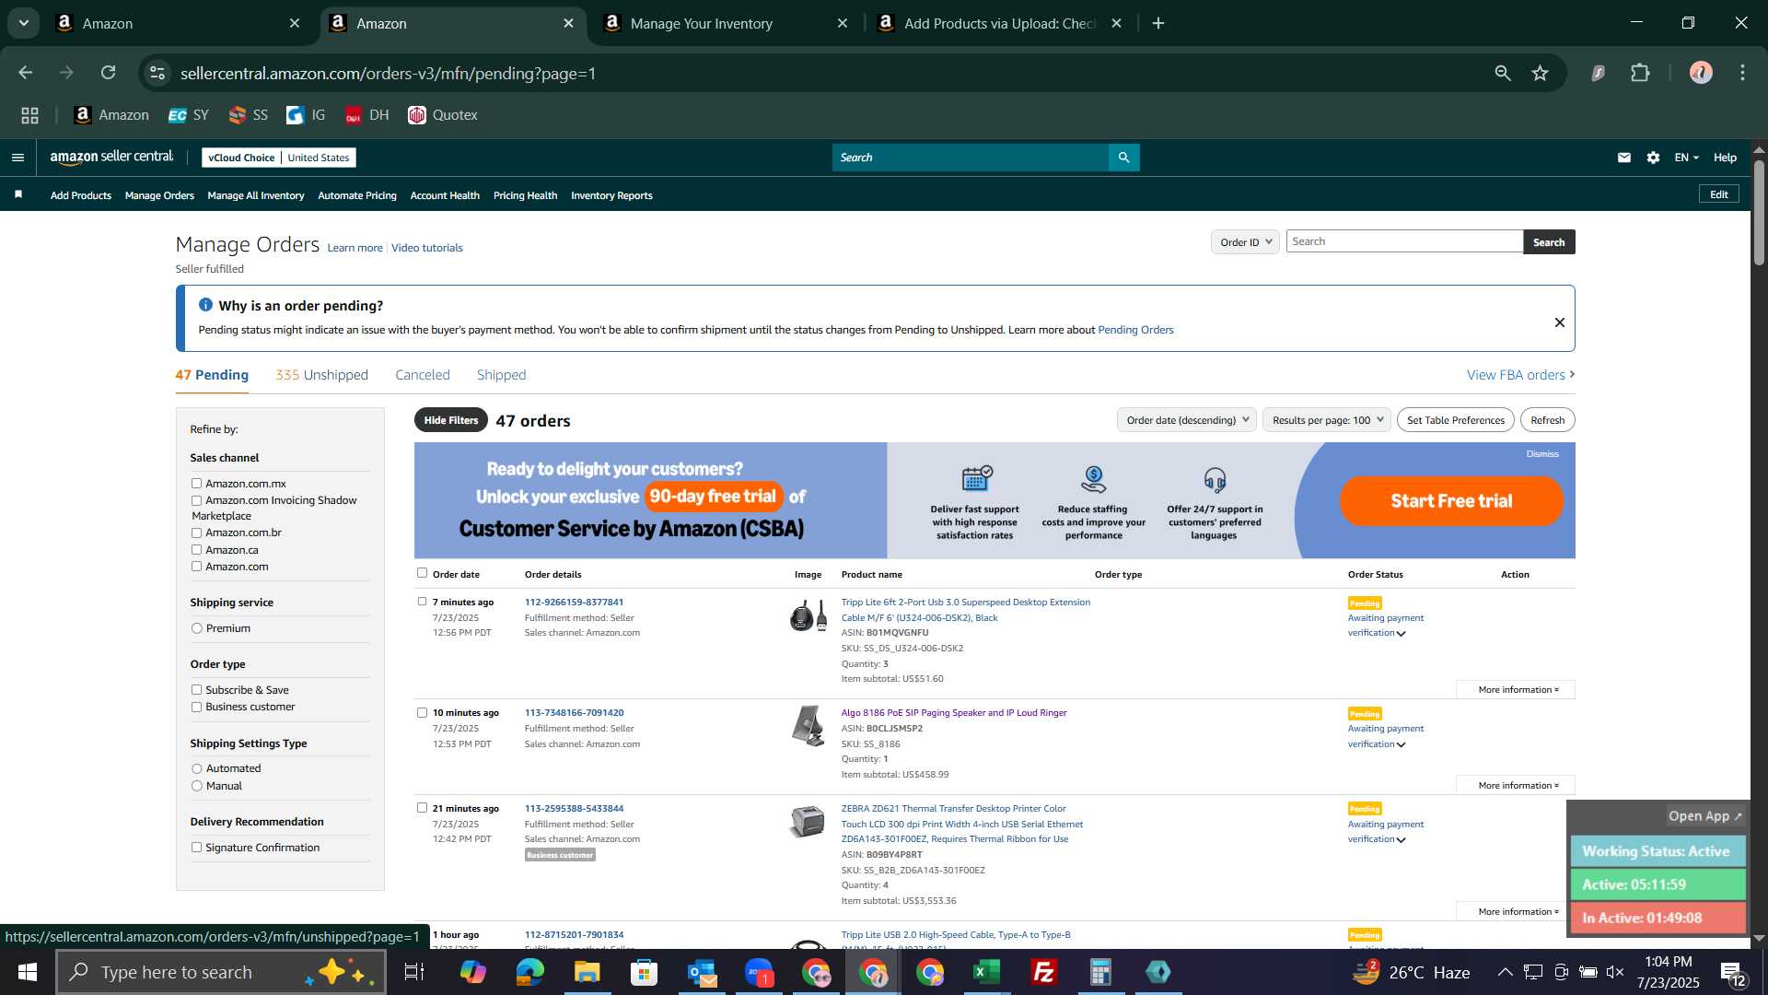Open the Seller Central mail messages icon
The image size is (1768, 995).
[1624, 158]
